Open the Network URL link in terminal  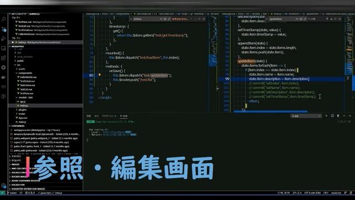pyautogui.click(x=120, y=134)
